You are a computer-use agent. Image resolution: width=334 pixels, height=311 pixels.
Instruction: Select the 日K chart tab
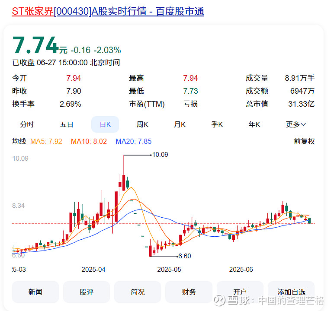tap(105, 124)
